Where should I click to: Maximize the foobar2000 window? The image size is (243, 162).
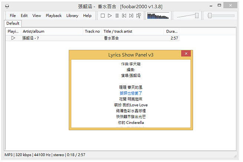219,5
